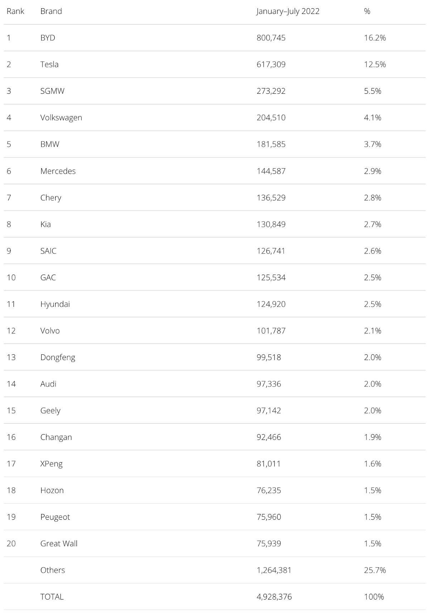Click Mercedes sales value 144,587
431x616 pixels.
pyautogui.click(x=271, y=171)
